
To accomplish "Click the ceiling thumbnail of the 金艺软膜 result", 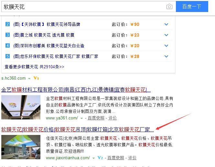I will tap(21, 107).
